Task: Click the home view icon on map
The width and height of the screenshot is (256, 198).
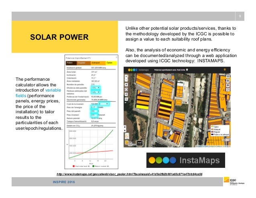Action: click(126, 85)
